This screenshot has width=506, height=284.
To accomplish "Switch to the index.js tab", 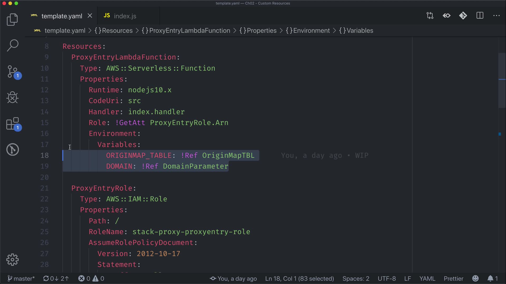I will coord(125,16).
